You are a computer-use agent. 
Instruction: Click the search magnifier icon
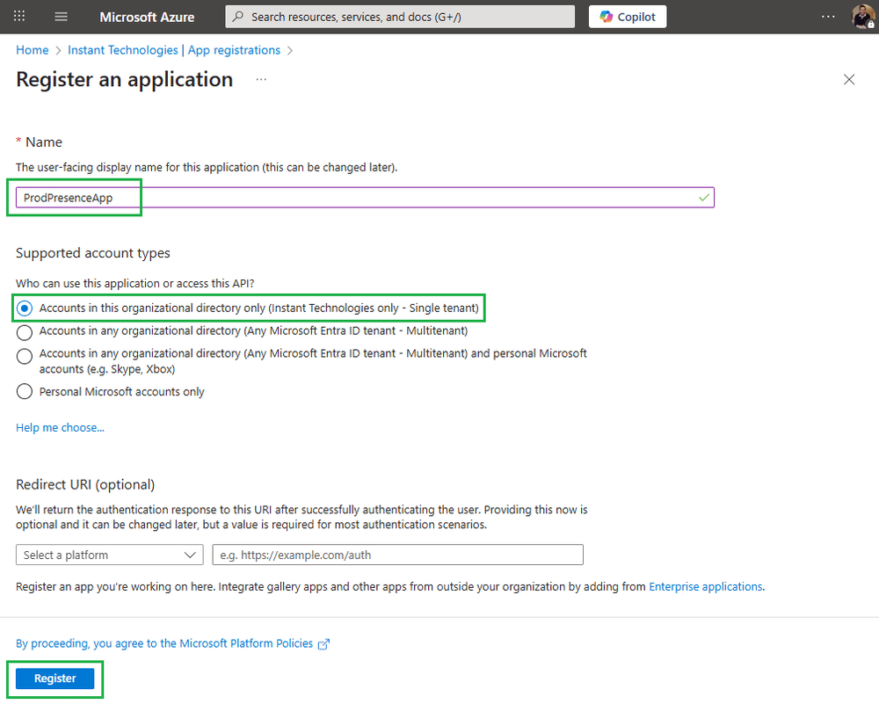pos(238,17)
